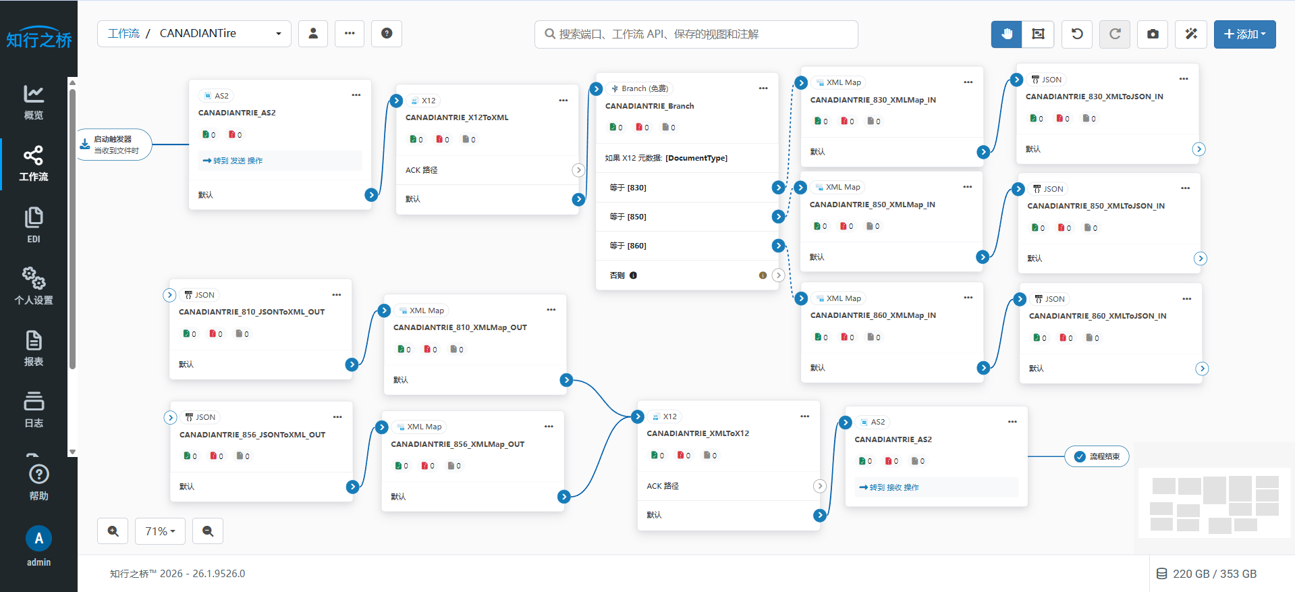Open the CANADIANTire workflow dropdown
This screenshot has height=592, width=1295.
pyautogui.click(x=277, y=34)
